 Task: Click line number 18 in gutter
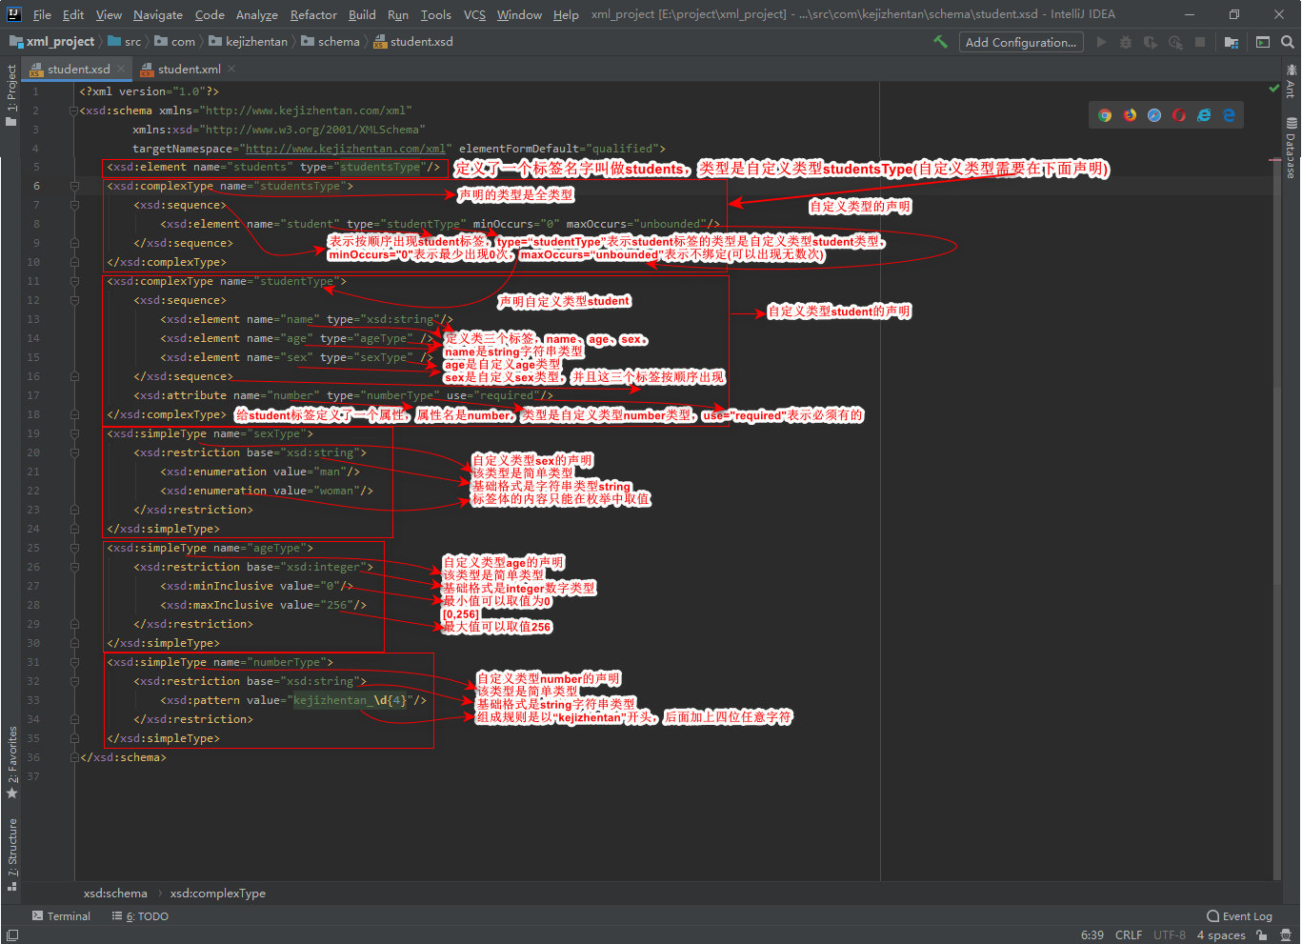point(33,415)
